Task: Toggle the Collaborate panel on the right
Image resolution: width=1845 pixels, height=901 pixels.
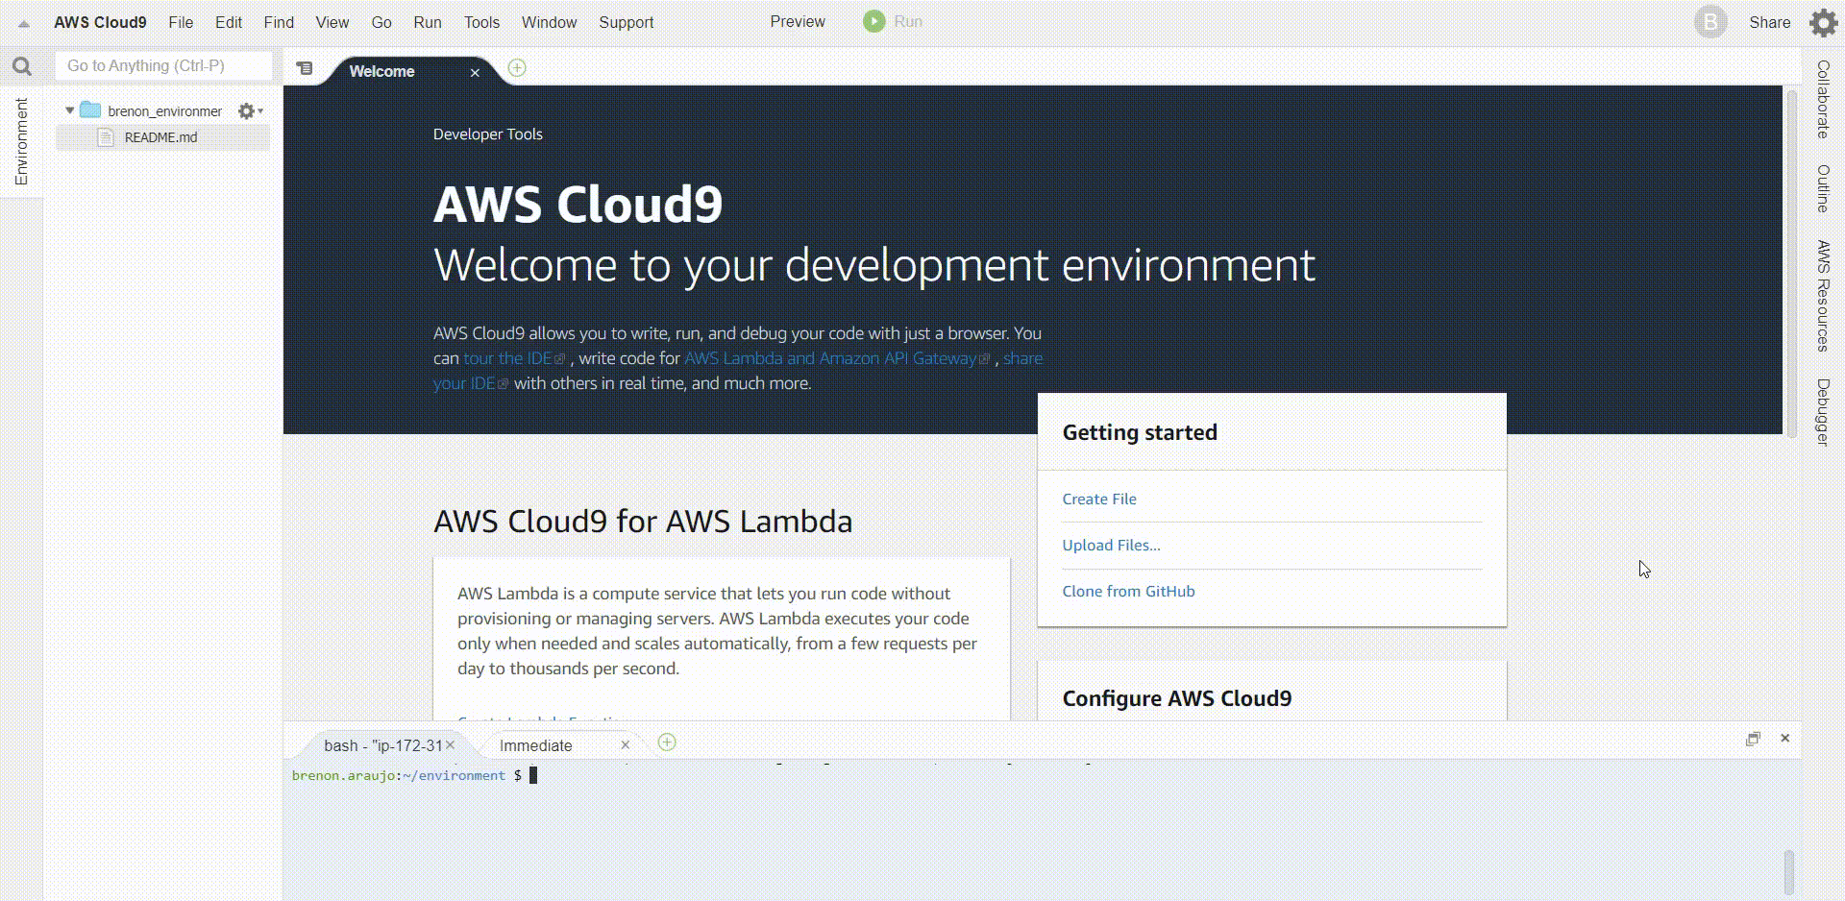Action: (x=1823, y=100)
